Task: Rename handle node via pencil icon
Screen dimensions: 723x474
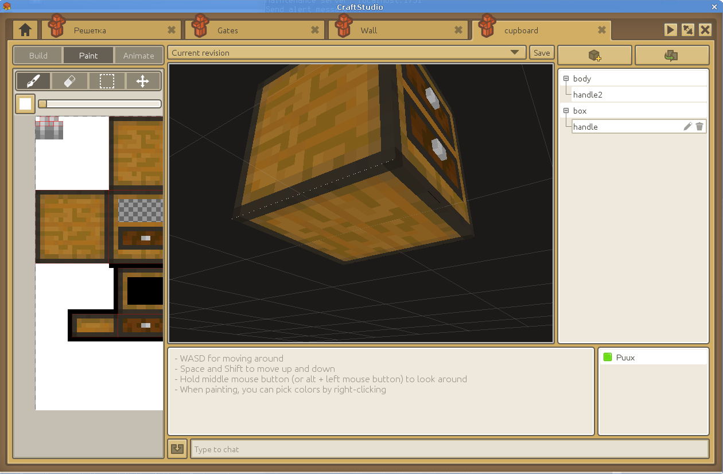Action: click(687, 127)
